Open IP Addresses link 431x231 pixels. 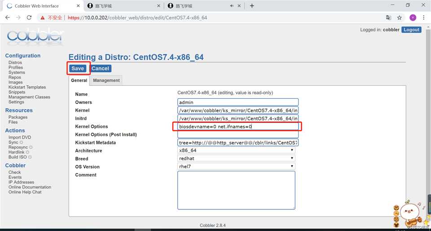[21, 182]
